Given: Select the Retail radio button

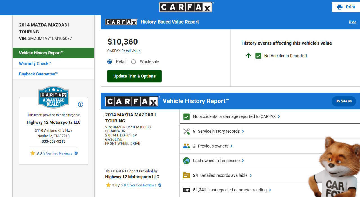Looking at the screenshot, I should pos(109,62).
